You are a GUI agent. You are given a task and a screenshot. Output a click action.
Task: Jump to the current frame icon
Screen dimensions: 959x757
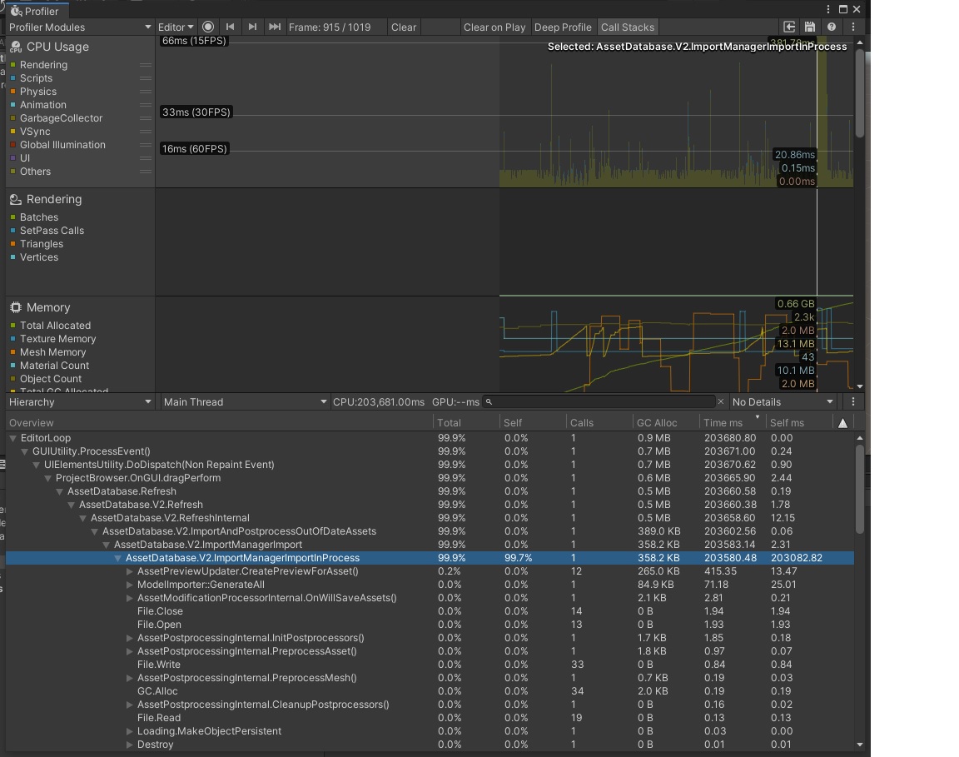275,27
